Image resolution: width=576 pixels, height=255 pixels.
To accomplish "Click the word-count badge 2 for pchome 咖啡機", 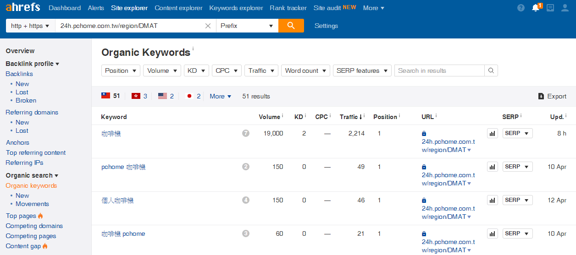I will 246,167.
